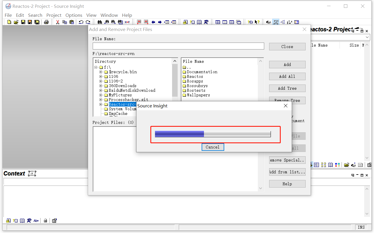Click the Print toolbar icon
This screenshot has height=233, width=374.
46,22
